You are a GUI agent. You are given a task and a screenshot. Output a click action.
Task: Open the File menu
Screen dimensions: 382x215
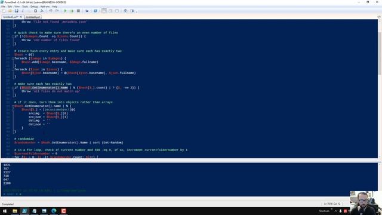(x=3, y=7)
